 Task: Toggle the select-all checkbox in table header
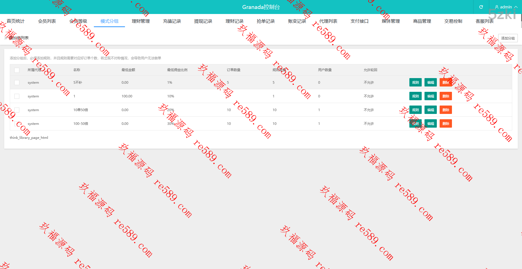(17, 70)
